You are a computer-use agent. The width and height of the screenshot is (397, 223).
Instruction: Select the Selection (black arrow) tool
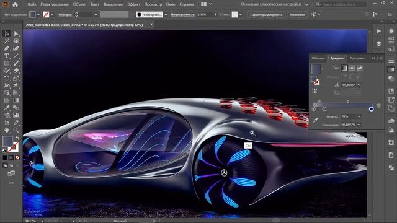coord(7,33)
